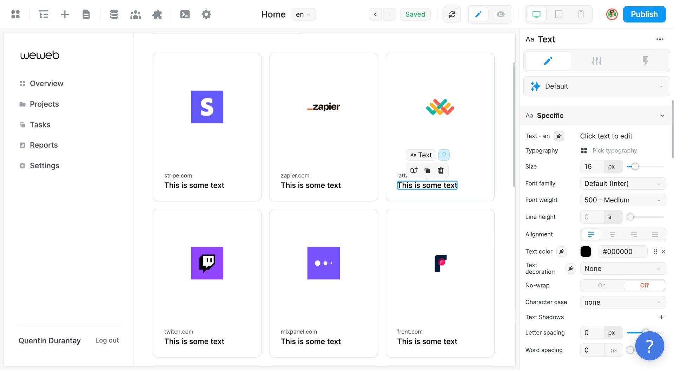Set text alignment to left
Screen dimensions: 674x370
591,234
